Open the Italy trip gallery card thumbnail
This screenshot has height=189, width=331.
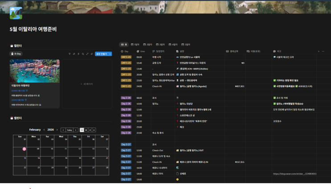[35, 71]
